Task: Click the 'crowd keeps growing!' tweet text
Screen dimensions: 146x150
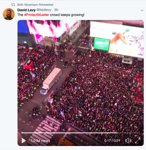Action: [67, 15]
